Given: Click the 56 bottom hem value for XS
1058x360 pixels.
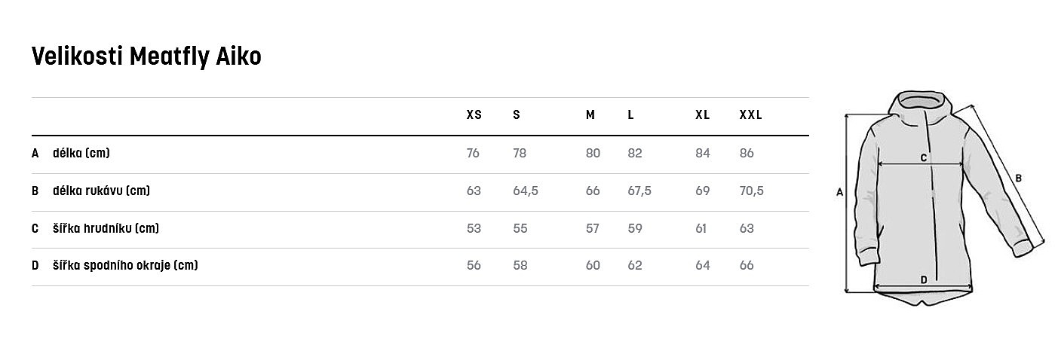Looking at the screenshot, I should click(x=474, y=265).
